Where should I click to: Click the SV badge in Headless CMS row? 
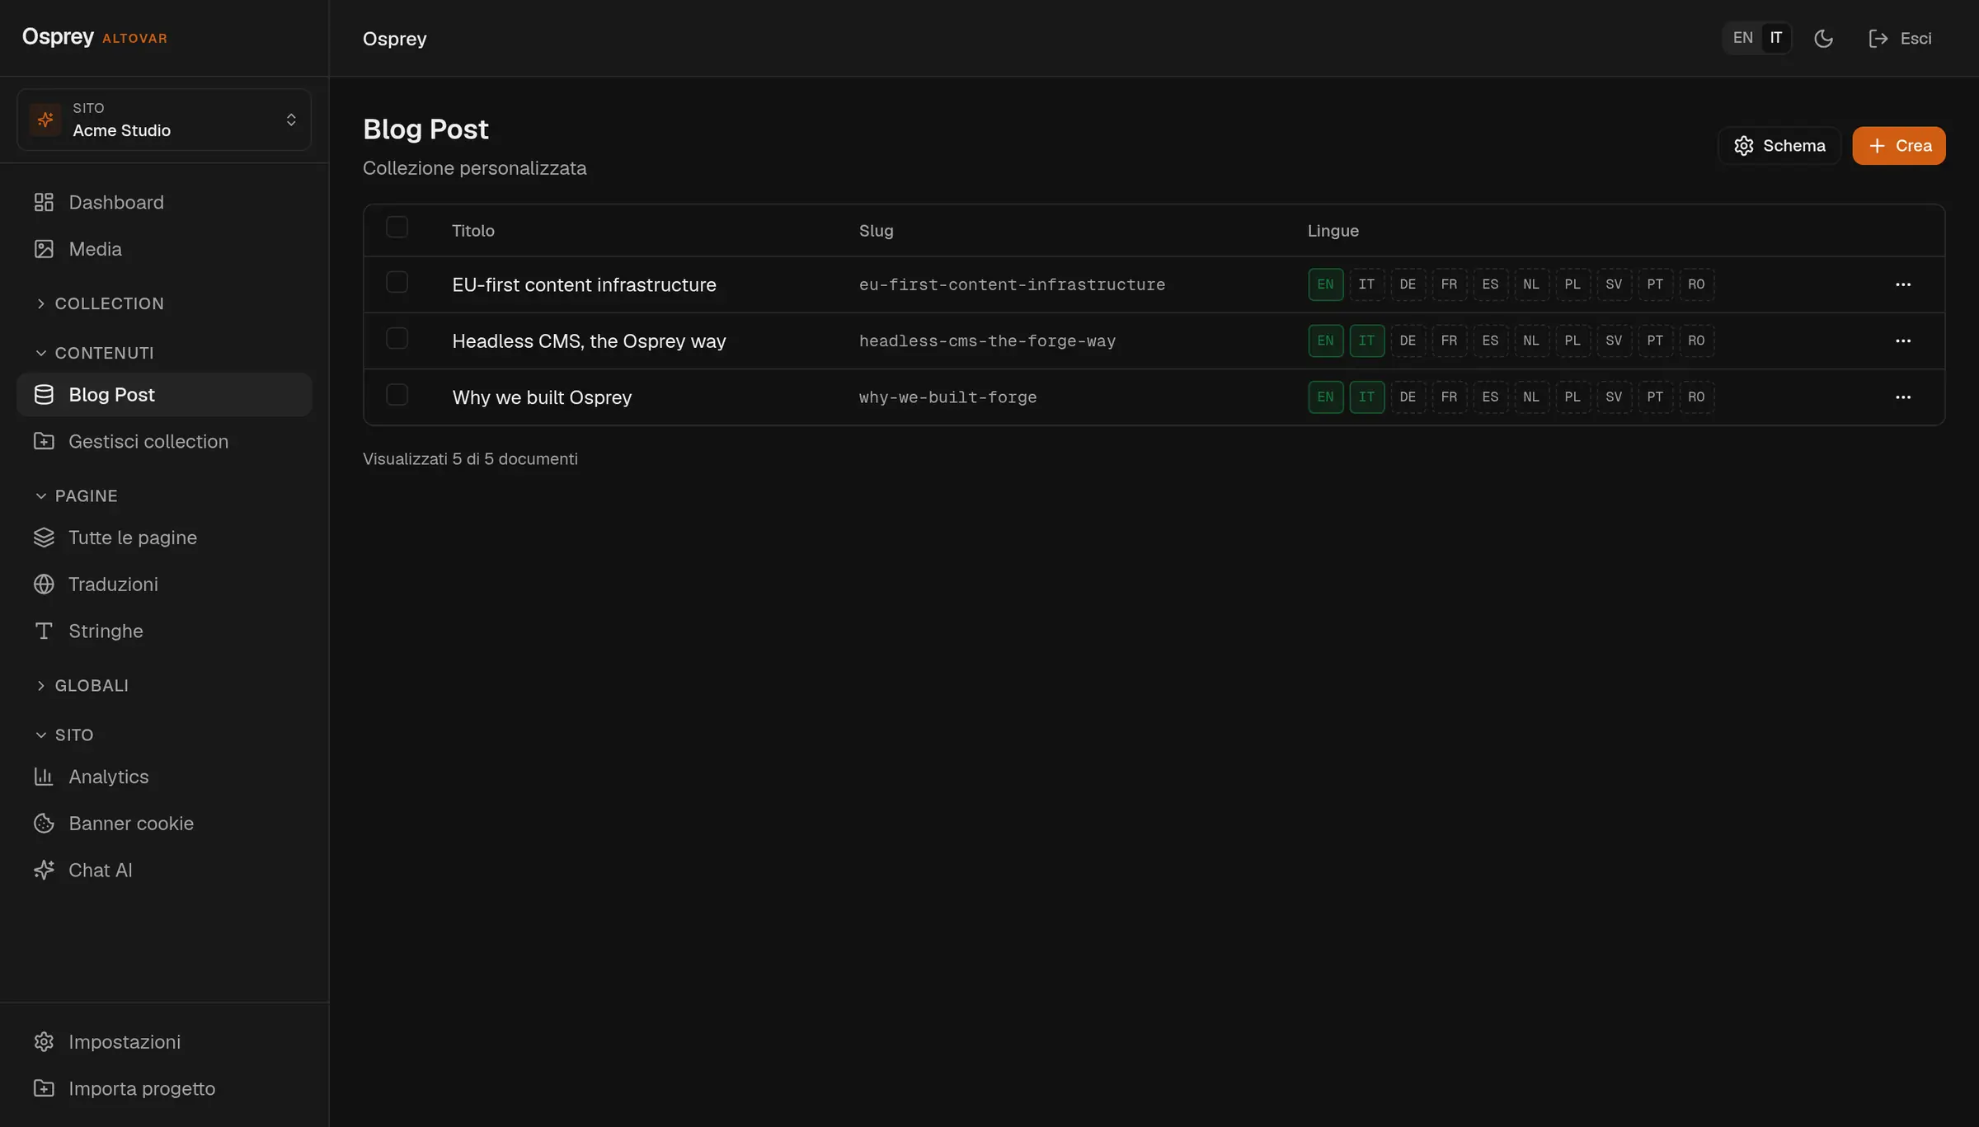(x=1615, y=340)
